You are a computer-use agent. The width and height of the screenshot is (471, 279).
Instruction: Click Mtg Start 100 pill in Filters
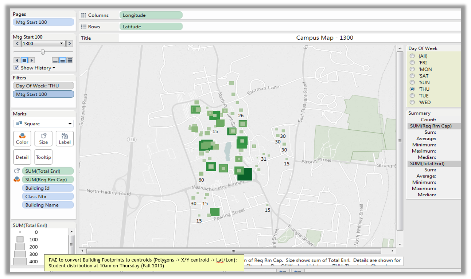coord(43,94)
